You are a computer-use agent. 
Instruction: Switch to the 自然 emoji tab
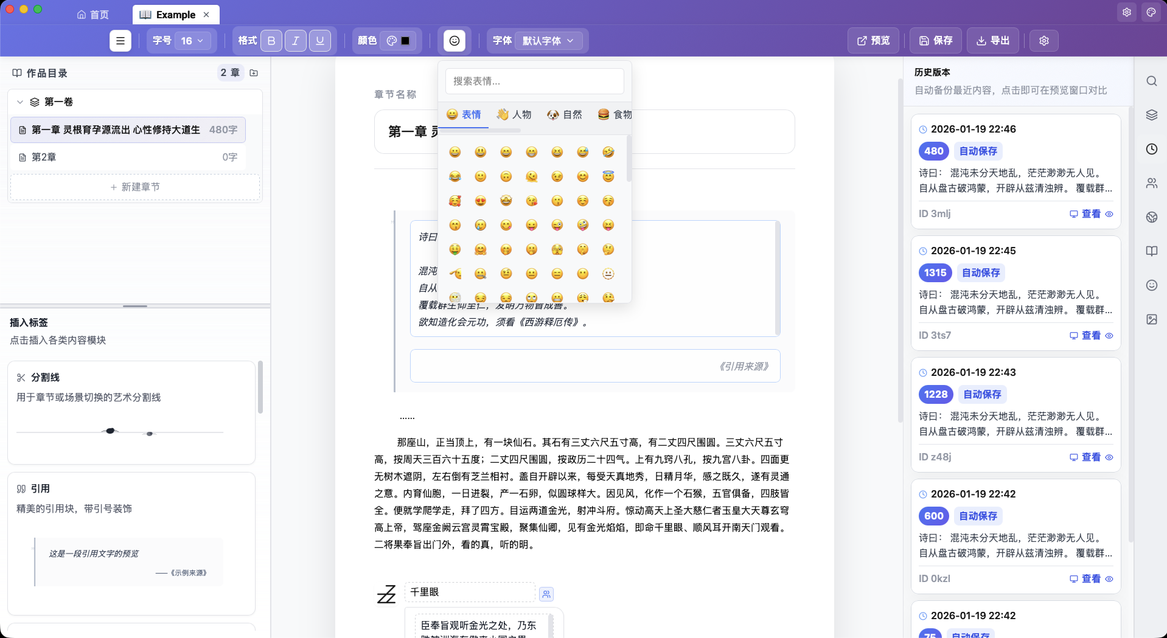coord(565,114)
